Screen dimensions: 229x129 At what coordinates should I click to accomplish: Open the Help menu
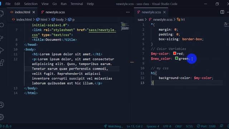tap(90, 4)
